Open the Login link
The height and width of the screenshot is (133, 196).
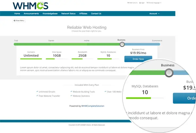(x=142, y=3)
